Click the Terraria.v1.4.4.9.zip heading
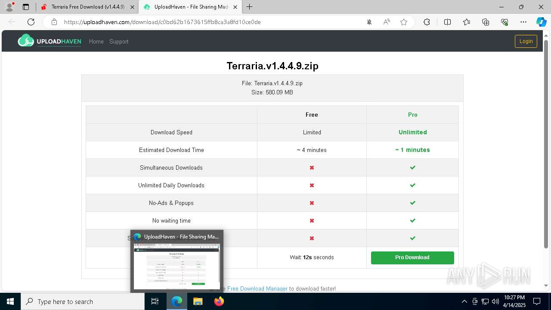This screenshot has height=310, width=551. pos(272,66)
